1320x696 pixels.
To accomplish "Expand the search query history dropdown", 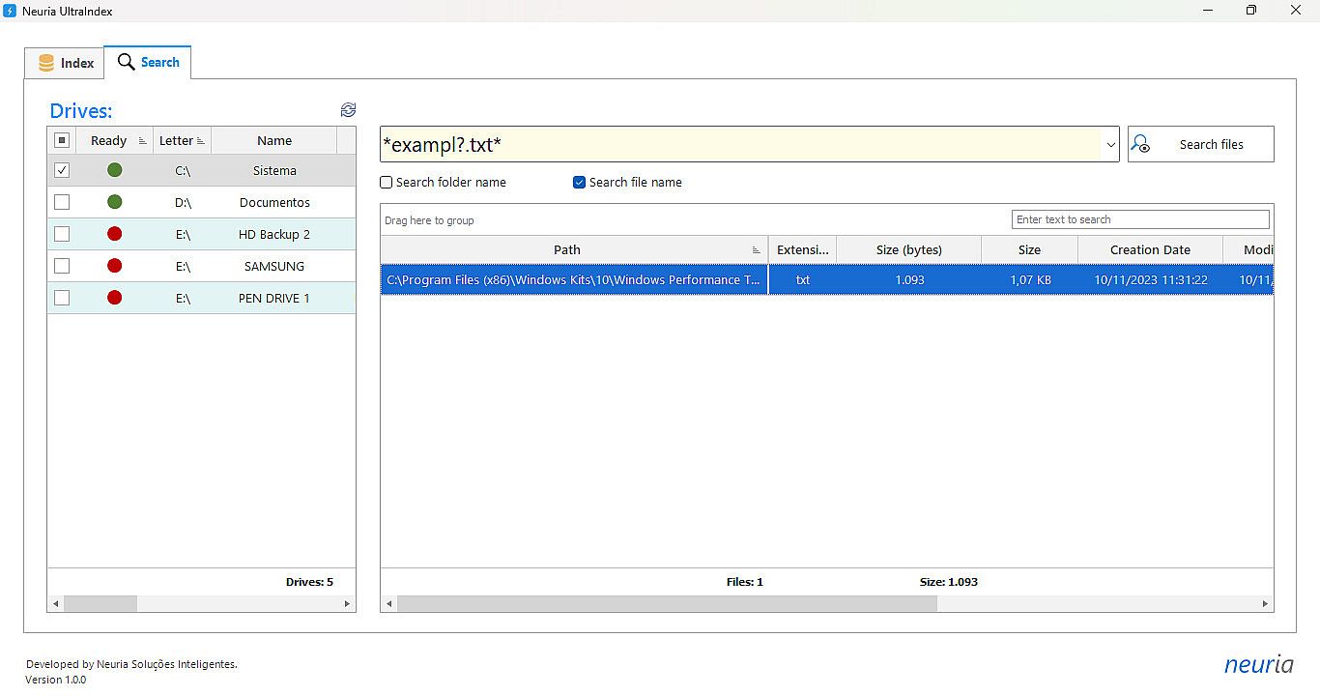I will (x=1110, y=145).
